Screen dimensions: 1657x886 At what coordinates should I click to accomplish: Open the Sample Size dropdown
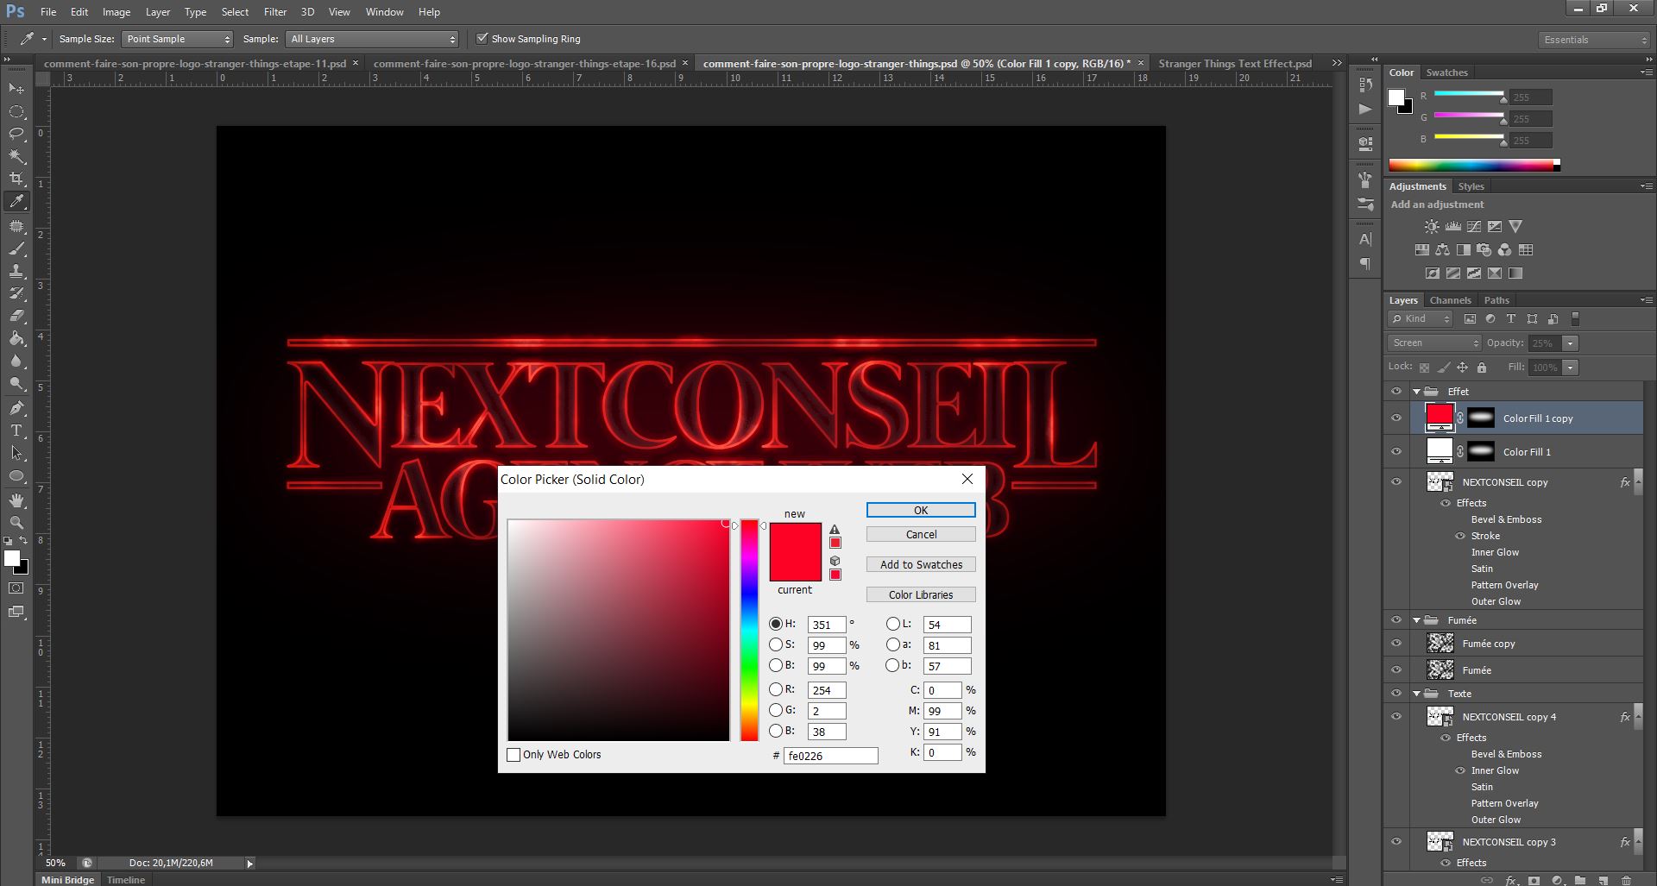[177, 39]
